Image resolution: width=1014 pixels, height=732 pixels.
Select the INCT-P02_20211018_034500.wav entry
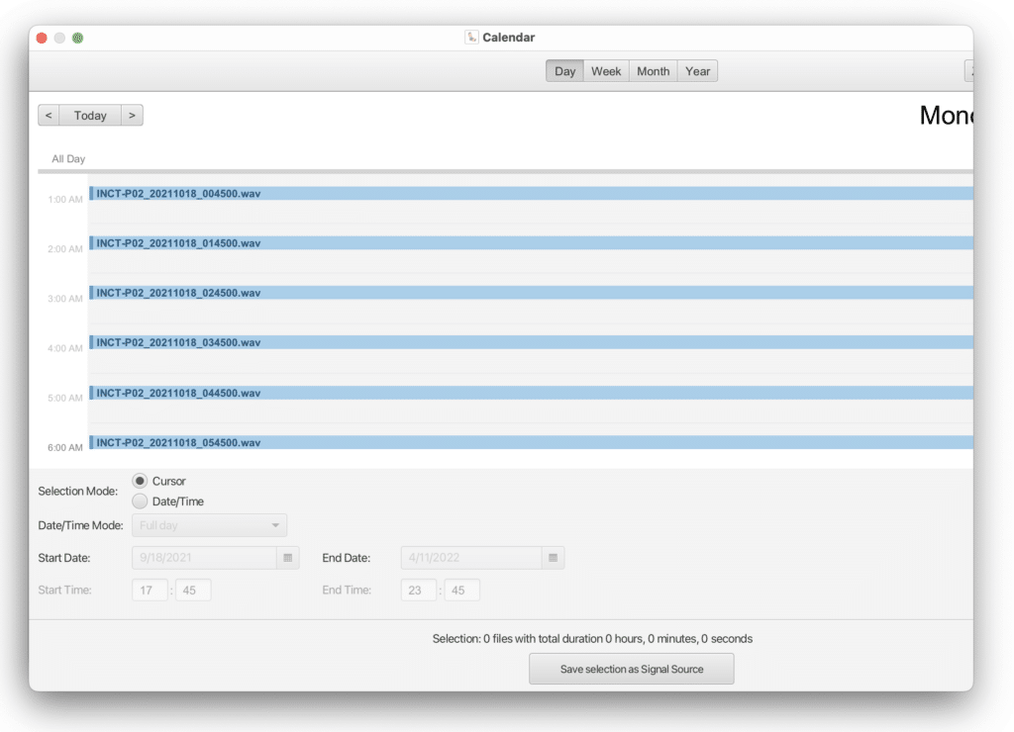tap(178, 342)
